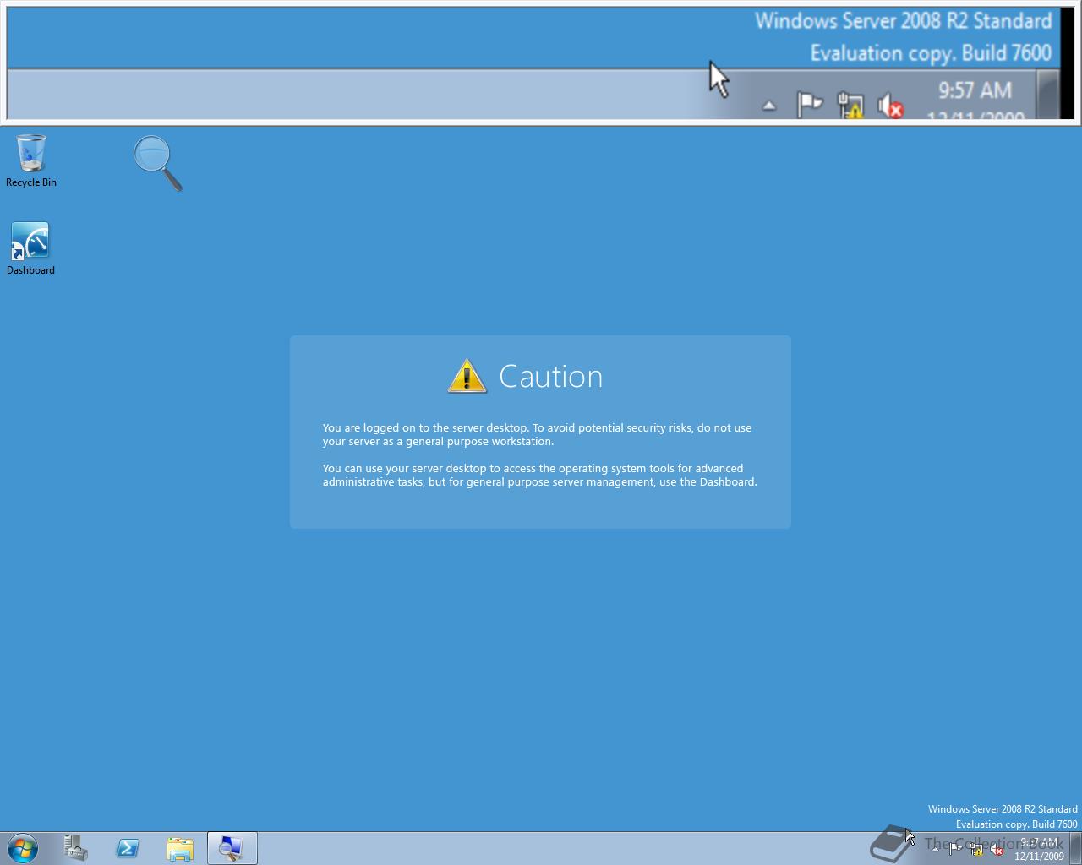1082x865 pixels.
Task: Open Action Center flag icon
Action: 955,849
